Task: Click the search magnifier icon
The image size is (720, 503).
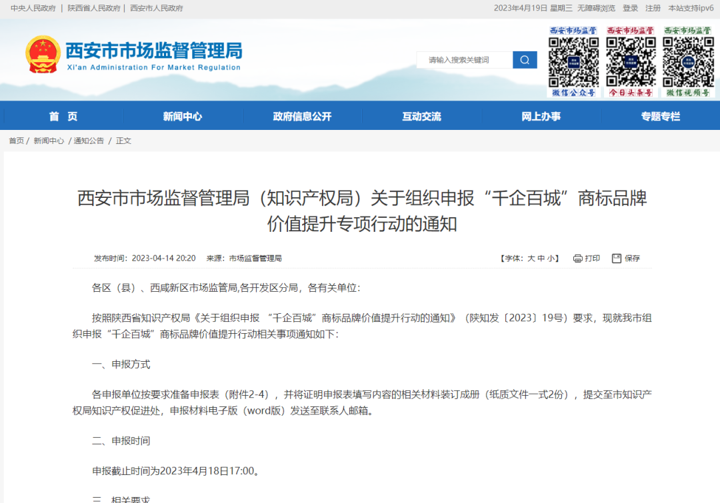Action: point(524,59)
